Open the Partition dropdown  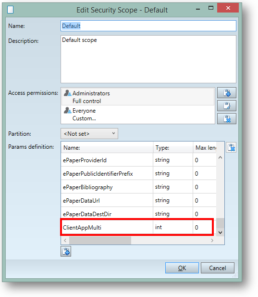click(89, 134)
